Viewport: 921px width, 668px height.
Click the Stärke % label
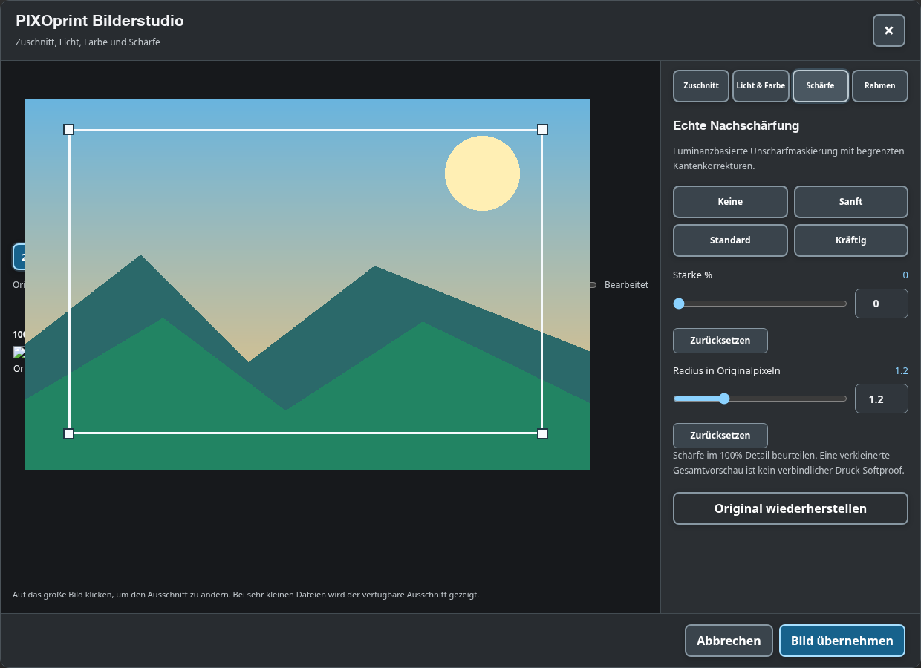692,275
